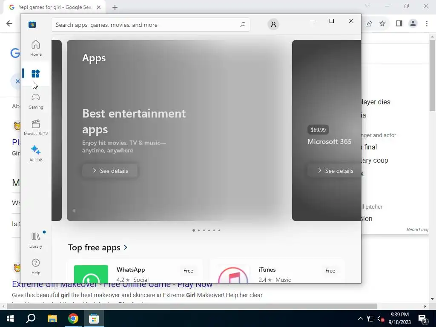This screenshot has height=327, width=436.
Task: Click See details for Best entertainment apps
Action: [110, 171]
